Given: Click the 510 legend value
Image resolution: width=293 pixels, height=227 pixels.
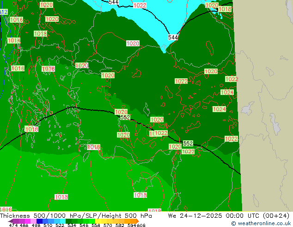Looking at the screenshot, I should tap(48, 225).
